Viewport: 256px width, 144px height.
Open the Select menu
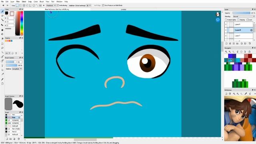24,2
